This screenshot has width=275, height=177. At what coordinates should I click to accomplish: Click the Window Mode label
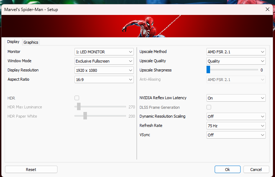[20, 61]
